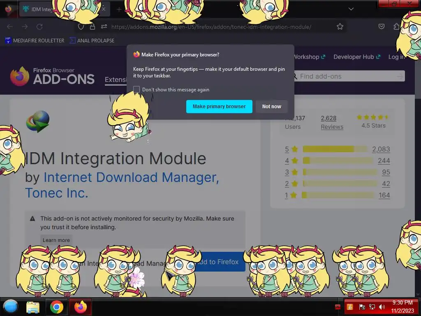Viewport: 421px width, 316px height.
Task: Open site permissions icon in address bar
Action: coord(104,27)
